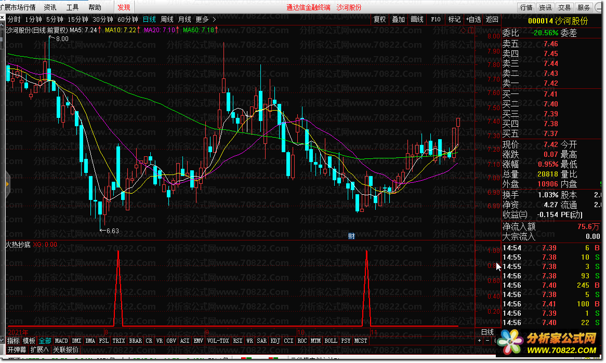Select the DMI indicator
The height and width of the screenshot is (363, 606).
click(x=76, y=341)
